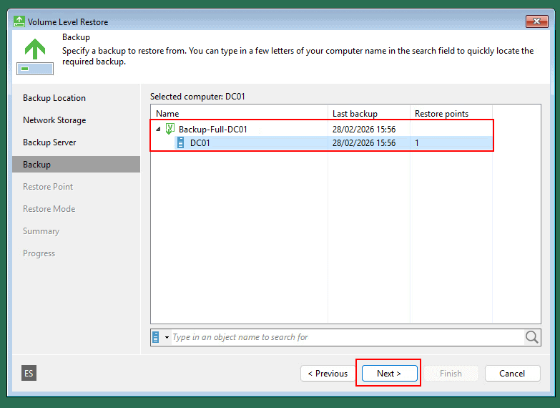
Task: Go to the Network Storage step
Action: [54, 120]
